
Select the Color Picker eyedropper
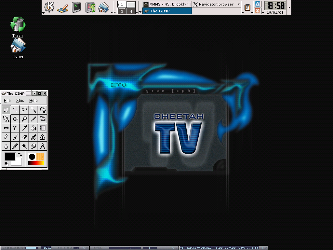[24, 128]
